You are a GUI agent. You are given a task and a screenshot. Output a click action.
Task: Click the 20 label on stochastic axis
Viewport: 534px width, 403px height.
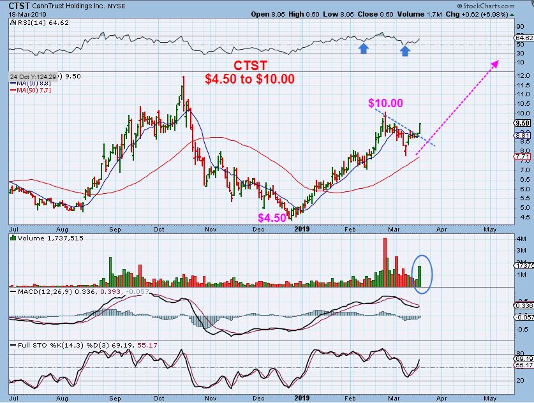[520, 381]
